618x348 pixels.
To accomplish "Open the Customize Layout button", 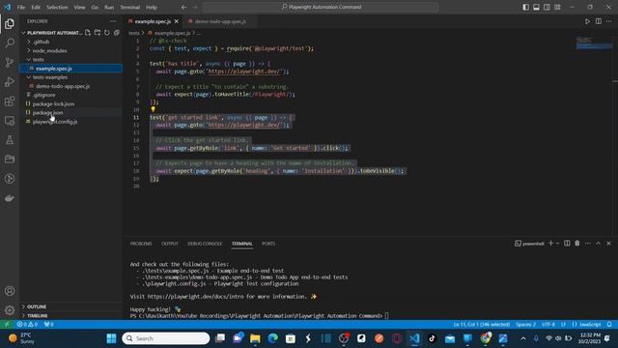I will tap(558, 7).
